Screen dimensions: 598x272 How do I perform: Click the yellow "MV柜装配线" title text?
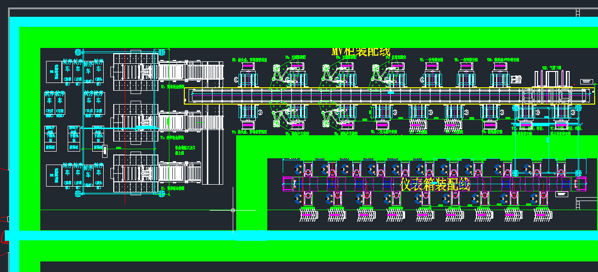361,51
